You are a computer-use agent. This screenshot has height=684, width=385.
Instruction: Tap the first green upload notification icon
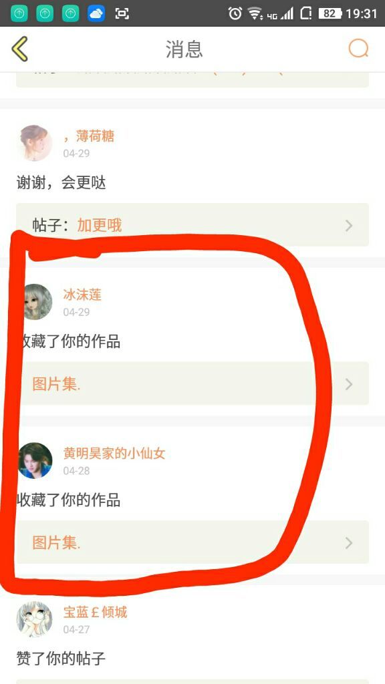pyautogui.click(x=19, y=13)
